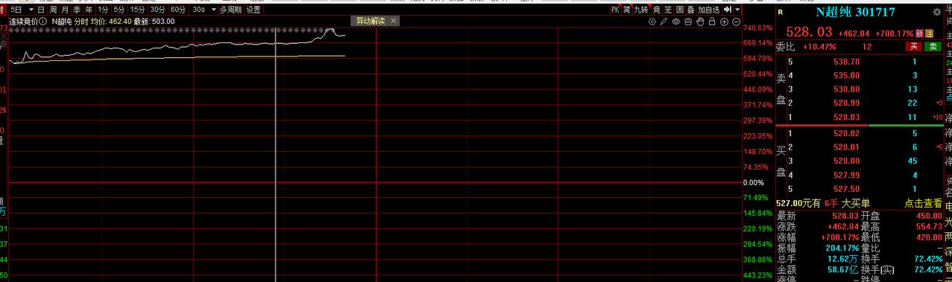The width and height of the screenshot is (952, 282).
Task: Switch to 年 yearly chart tab
Action: tap(89, 10)
